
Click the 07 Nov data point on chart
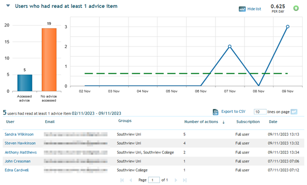point(230,47)
